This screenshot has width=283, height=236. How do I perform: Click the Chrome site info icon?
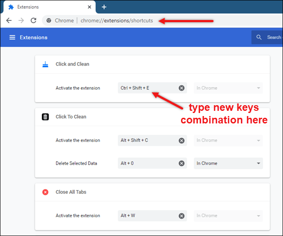coord(49,20)
